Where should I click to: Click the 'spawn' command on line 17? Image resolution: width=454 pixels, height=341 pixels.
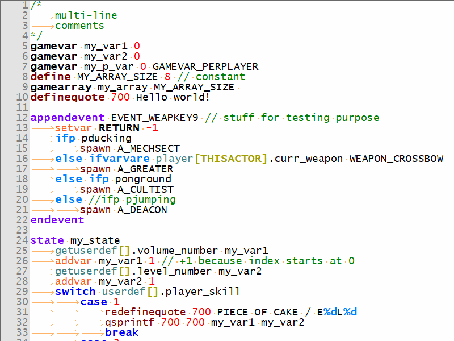[95, 169]
